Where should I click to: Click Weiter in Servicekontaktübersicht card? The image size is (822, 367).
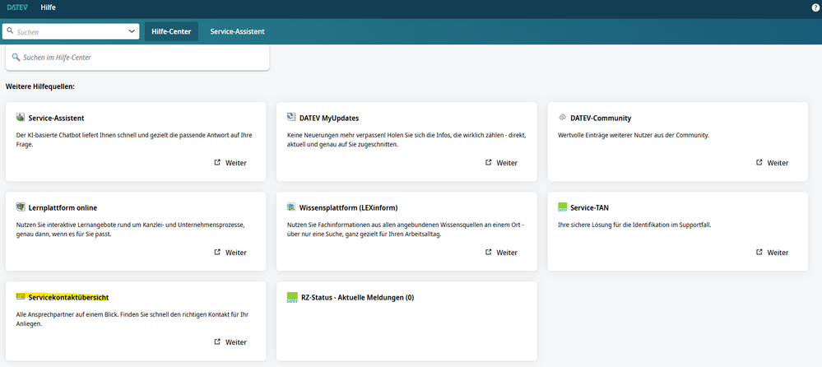(x=236, y=342)
